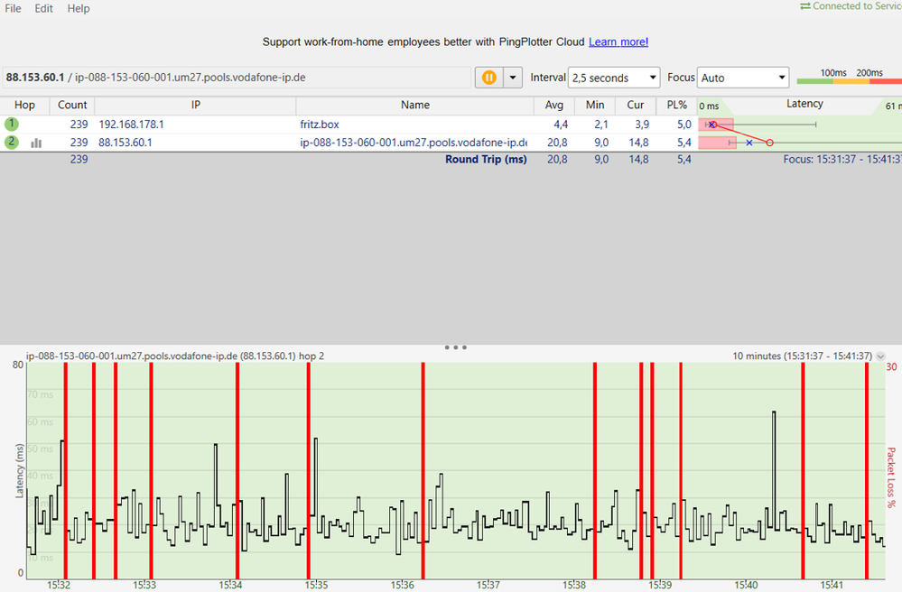
Task: Click the 15:36 mark on the time axis
Action: coord(402,585)
